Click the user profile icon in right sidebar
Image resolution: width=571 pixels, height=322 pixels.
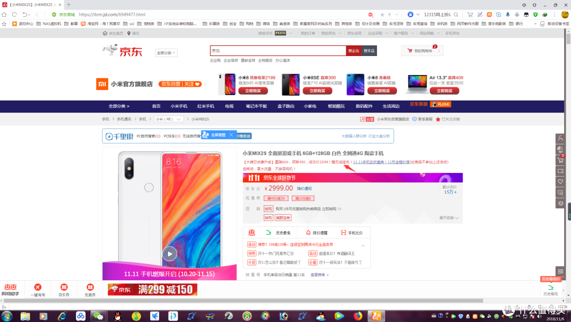[560, 139]
